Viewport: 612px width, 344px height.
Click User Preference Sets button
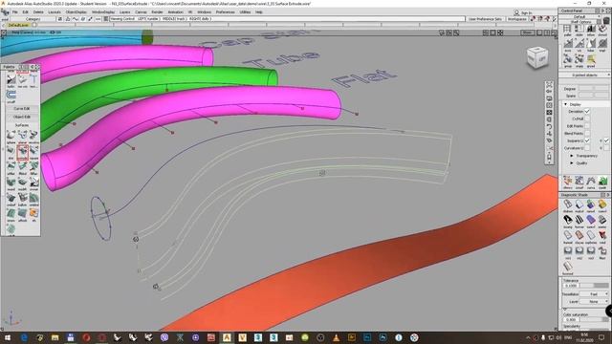(x=485, y=19)
